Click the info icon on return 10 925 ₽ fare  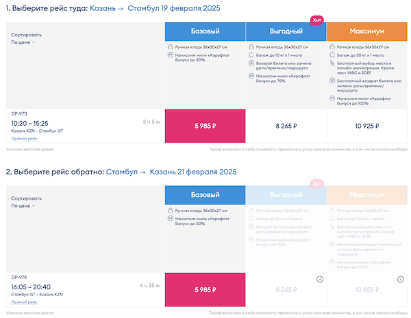coord(400,279)
